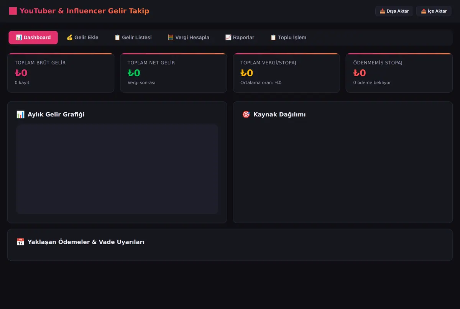Click the clipboard icon on Gelir Listesi
This screenshot has width=460, height=309.
(117, 38)
